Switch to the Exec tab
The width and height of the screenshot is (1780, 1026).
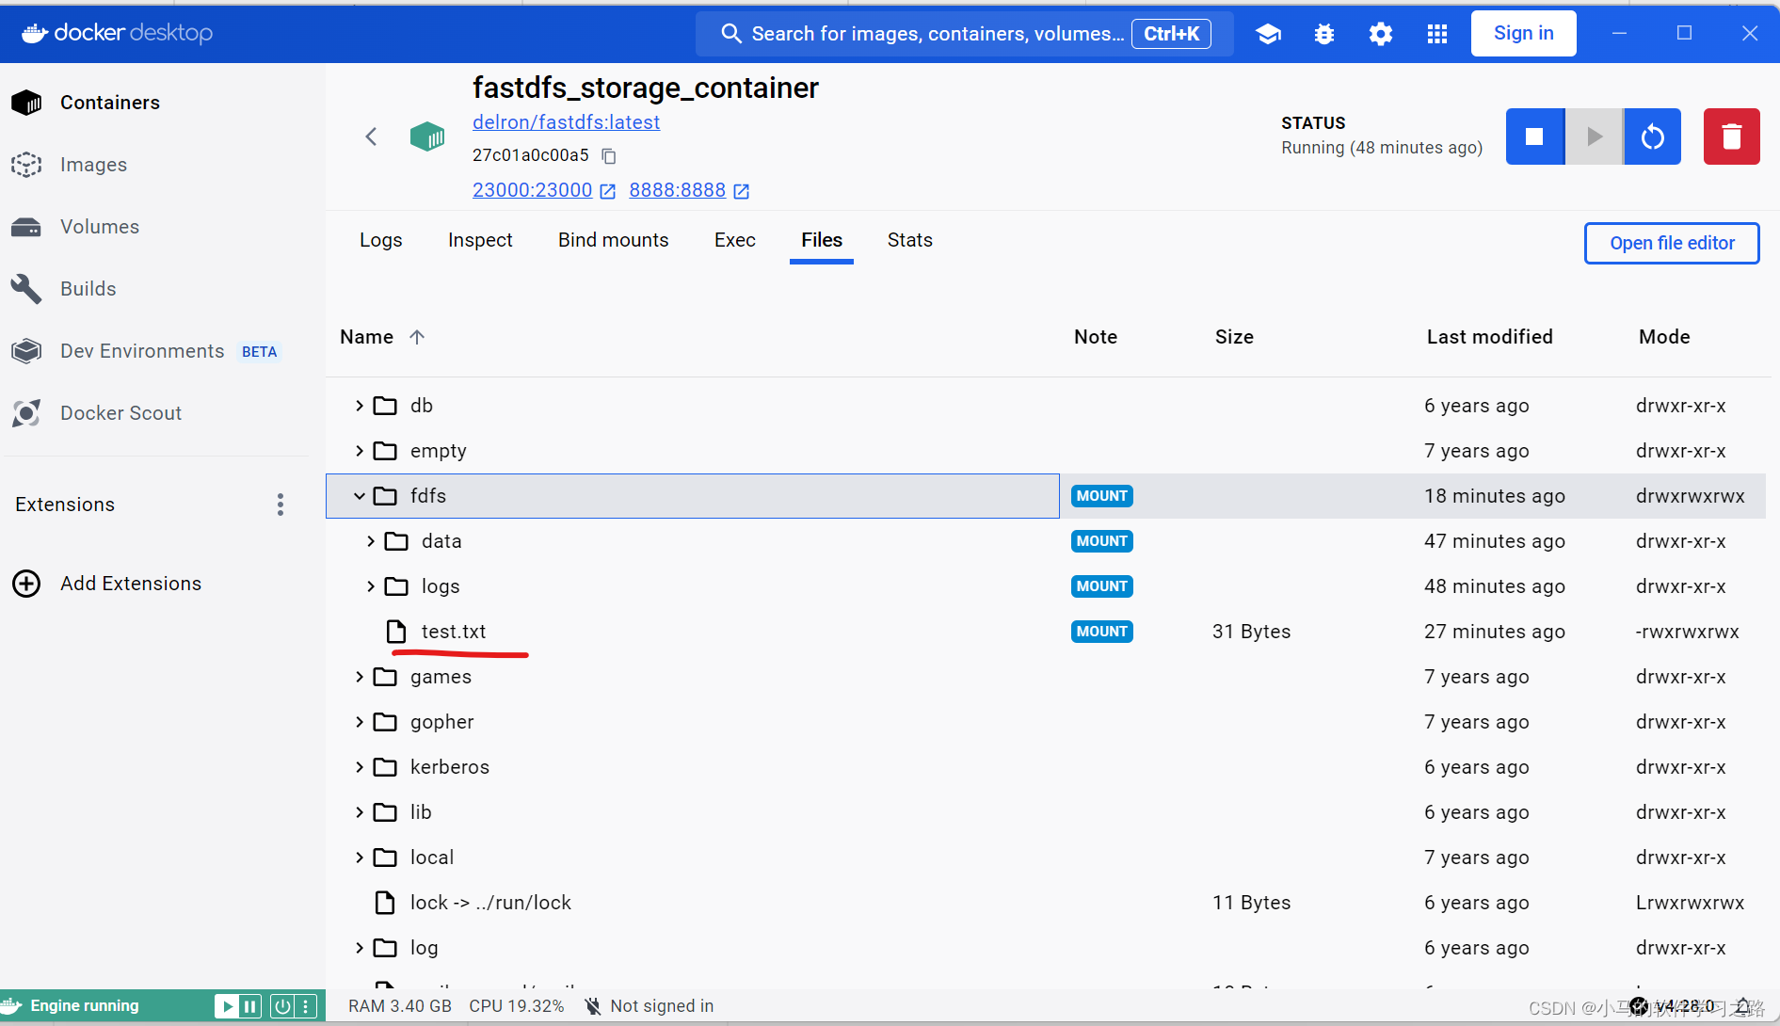[x=735, y=240]
